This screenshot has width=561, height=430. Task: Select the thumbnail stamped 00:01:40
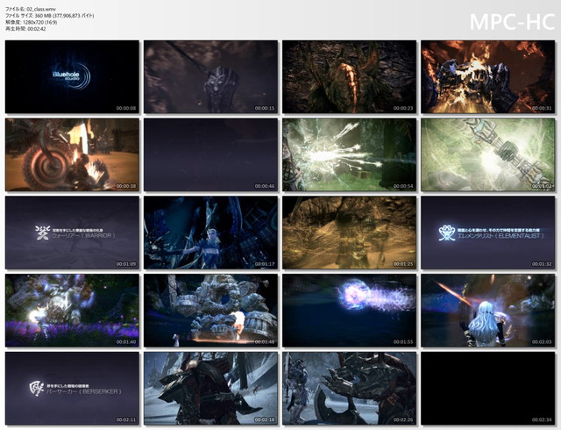pyautogui.click(x=72, y=311)
